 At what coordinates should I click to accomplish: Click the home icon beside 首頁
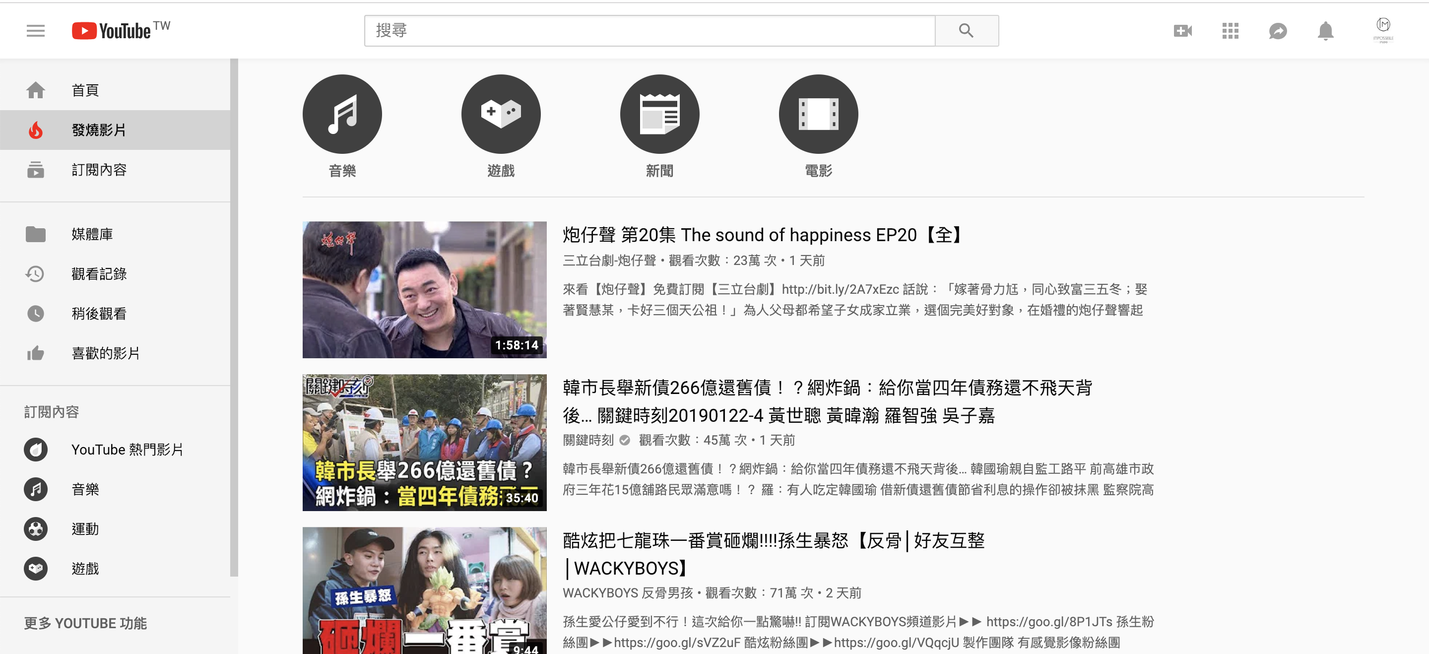click(36, 90)
